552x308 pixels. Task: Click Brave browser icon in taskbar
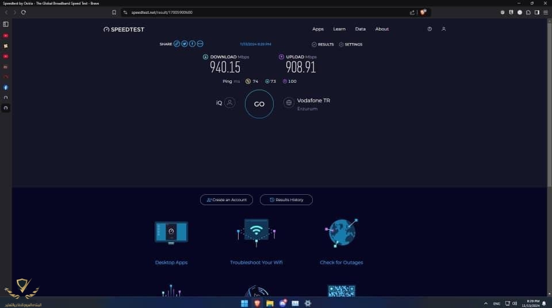[x=257, y=303]
